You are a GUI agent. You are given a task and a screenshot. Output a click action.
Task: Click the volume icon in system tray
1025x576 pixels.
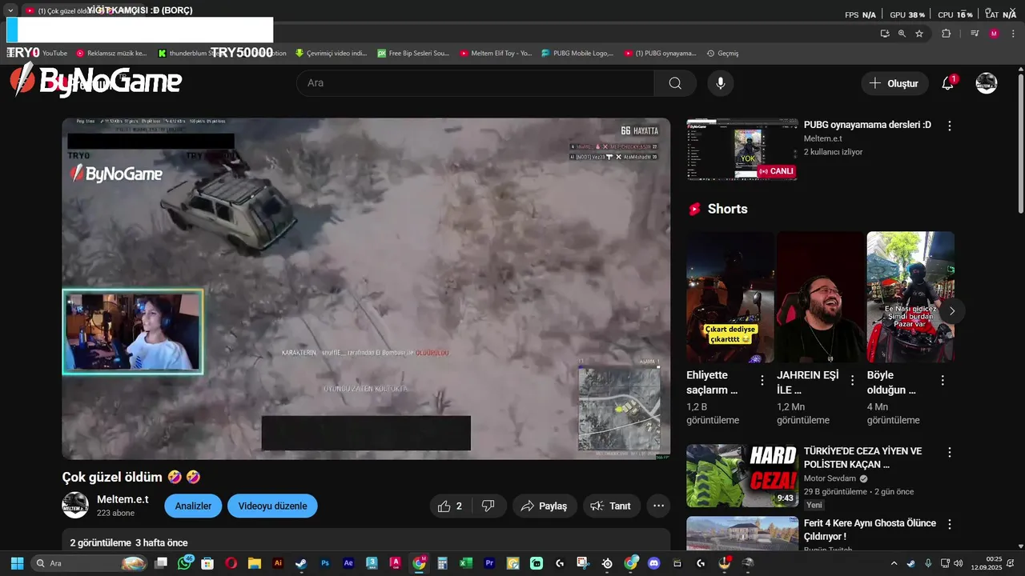pyautogui.click(x=958, y=563)
